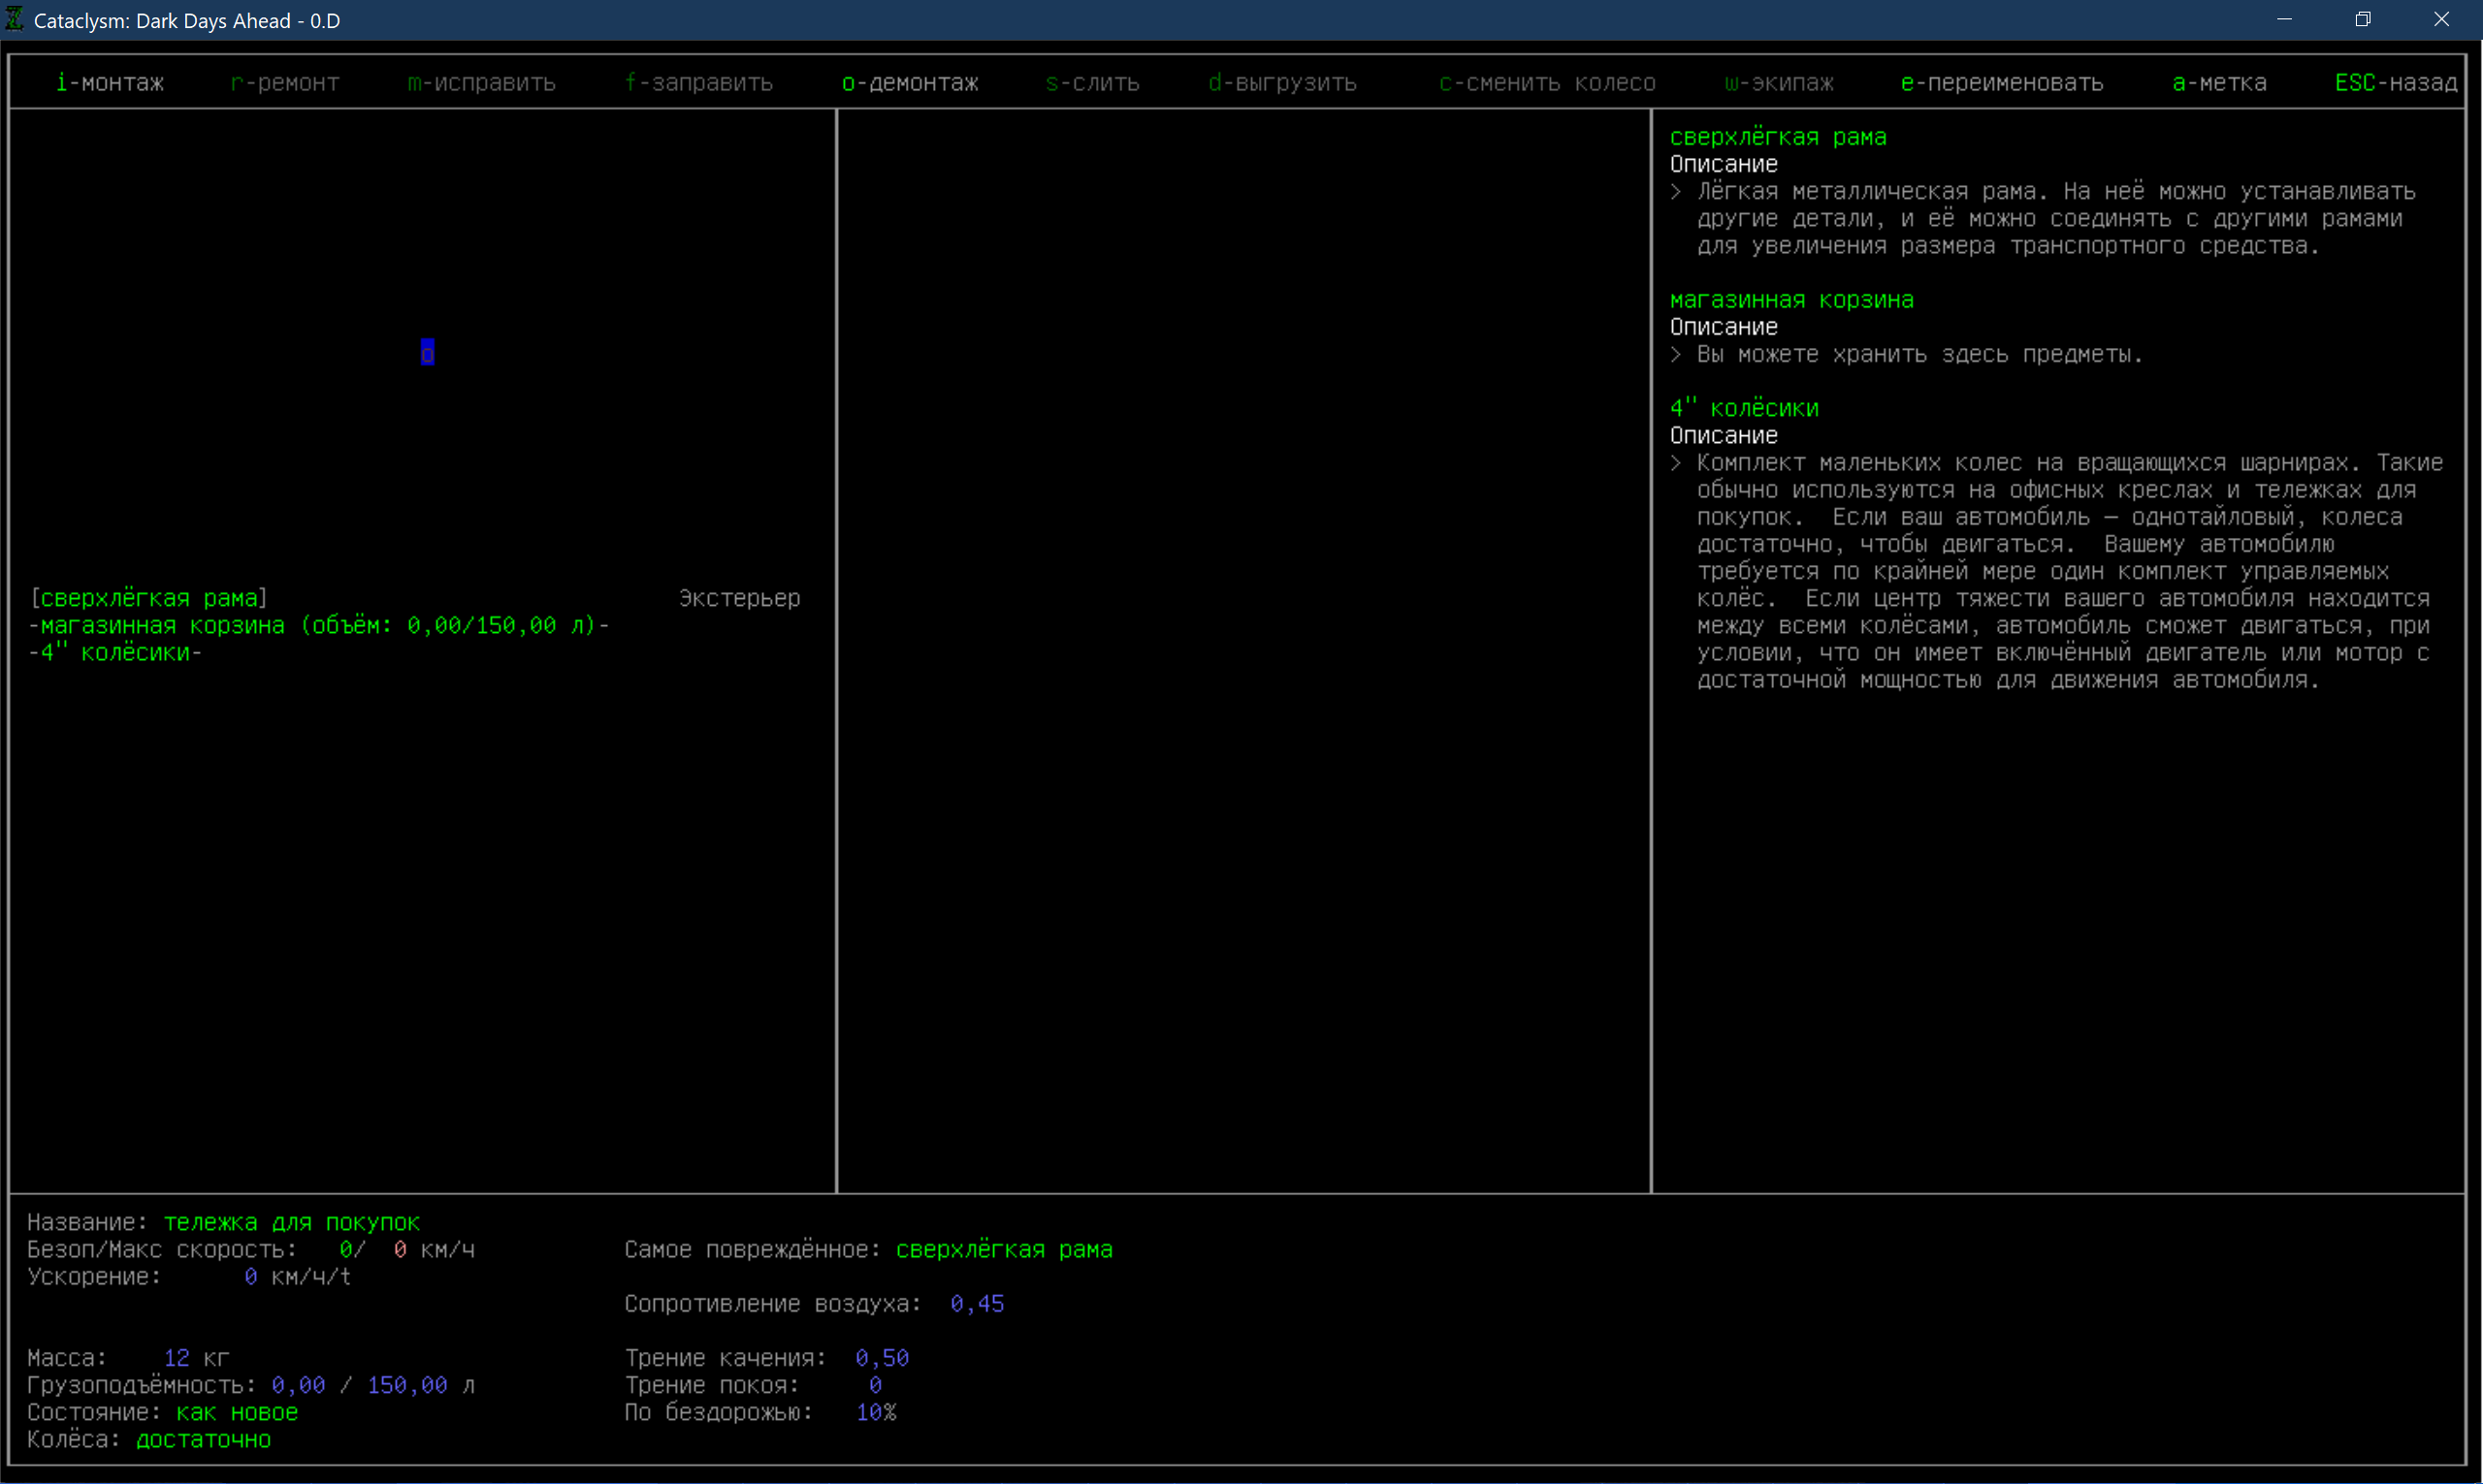The image size is (2483, 1484).
Task: Choose the a-метка label option
Action: (x=2219, y=83)
